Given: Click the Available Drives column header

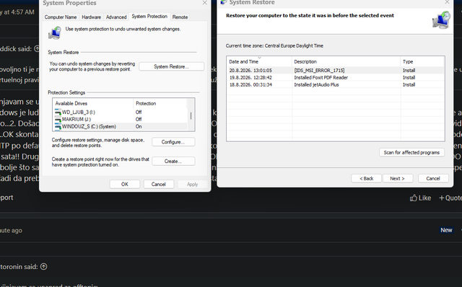Looking at the screenshot, I should (x=93, y=103).
